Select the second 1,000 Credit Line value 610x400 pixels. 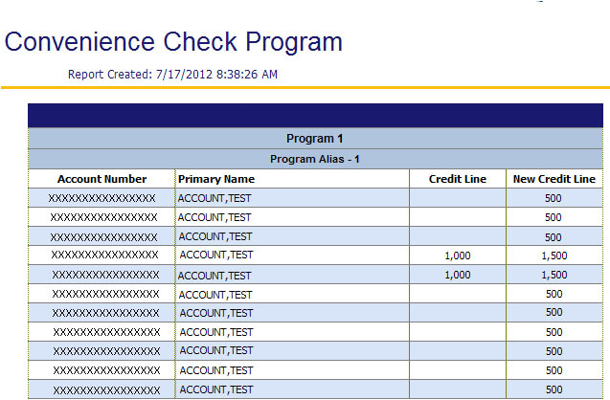(x=458, y=275)
